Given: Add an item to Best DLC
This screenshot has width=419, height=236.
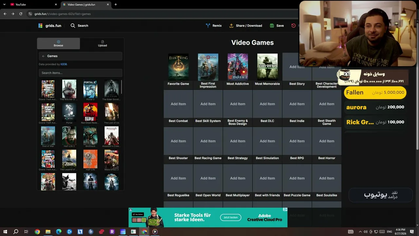Looking at the screenshot, I should (267, 104).
